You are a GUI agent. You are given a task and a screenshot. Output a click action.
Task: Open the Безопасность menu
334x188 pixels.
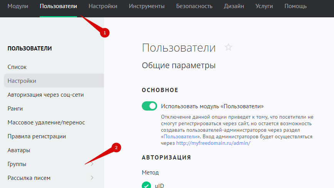click(194, 6)
